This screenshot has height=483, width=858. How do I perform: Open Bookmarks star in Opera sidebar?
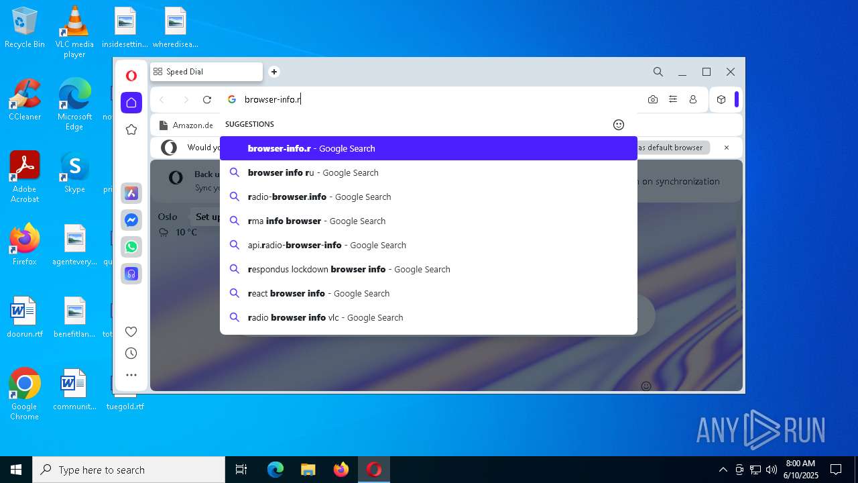coord(131,129)
